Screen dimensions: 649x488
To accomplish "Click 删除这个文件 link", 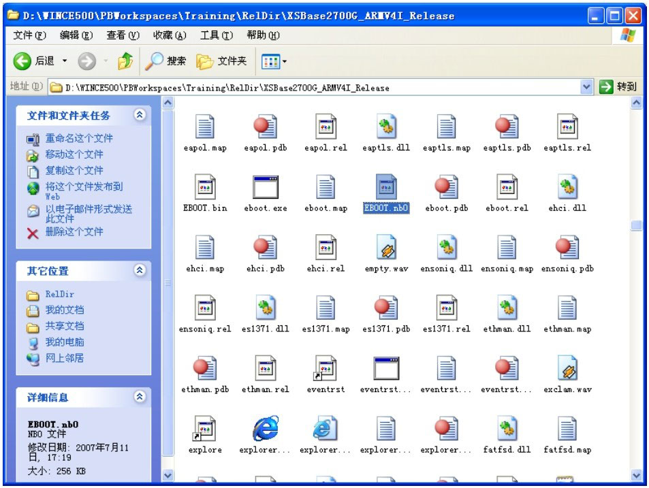I will (x=74, y=231).
